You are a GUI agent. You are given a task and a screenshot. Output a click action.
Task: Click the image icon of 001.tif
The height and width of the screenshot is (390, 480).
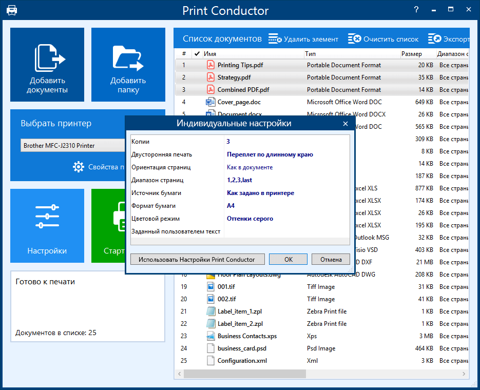[210, 287]
